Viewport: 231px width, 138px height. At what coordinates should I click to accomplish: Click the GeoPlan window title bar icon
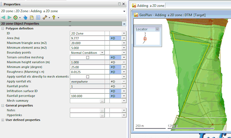(x=136, y=15)
